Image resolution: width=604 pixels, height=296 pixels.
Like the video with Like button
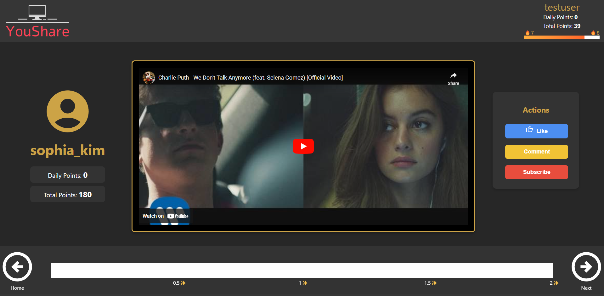[536, 131]
